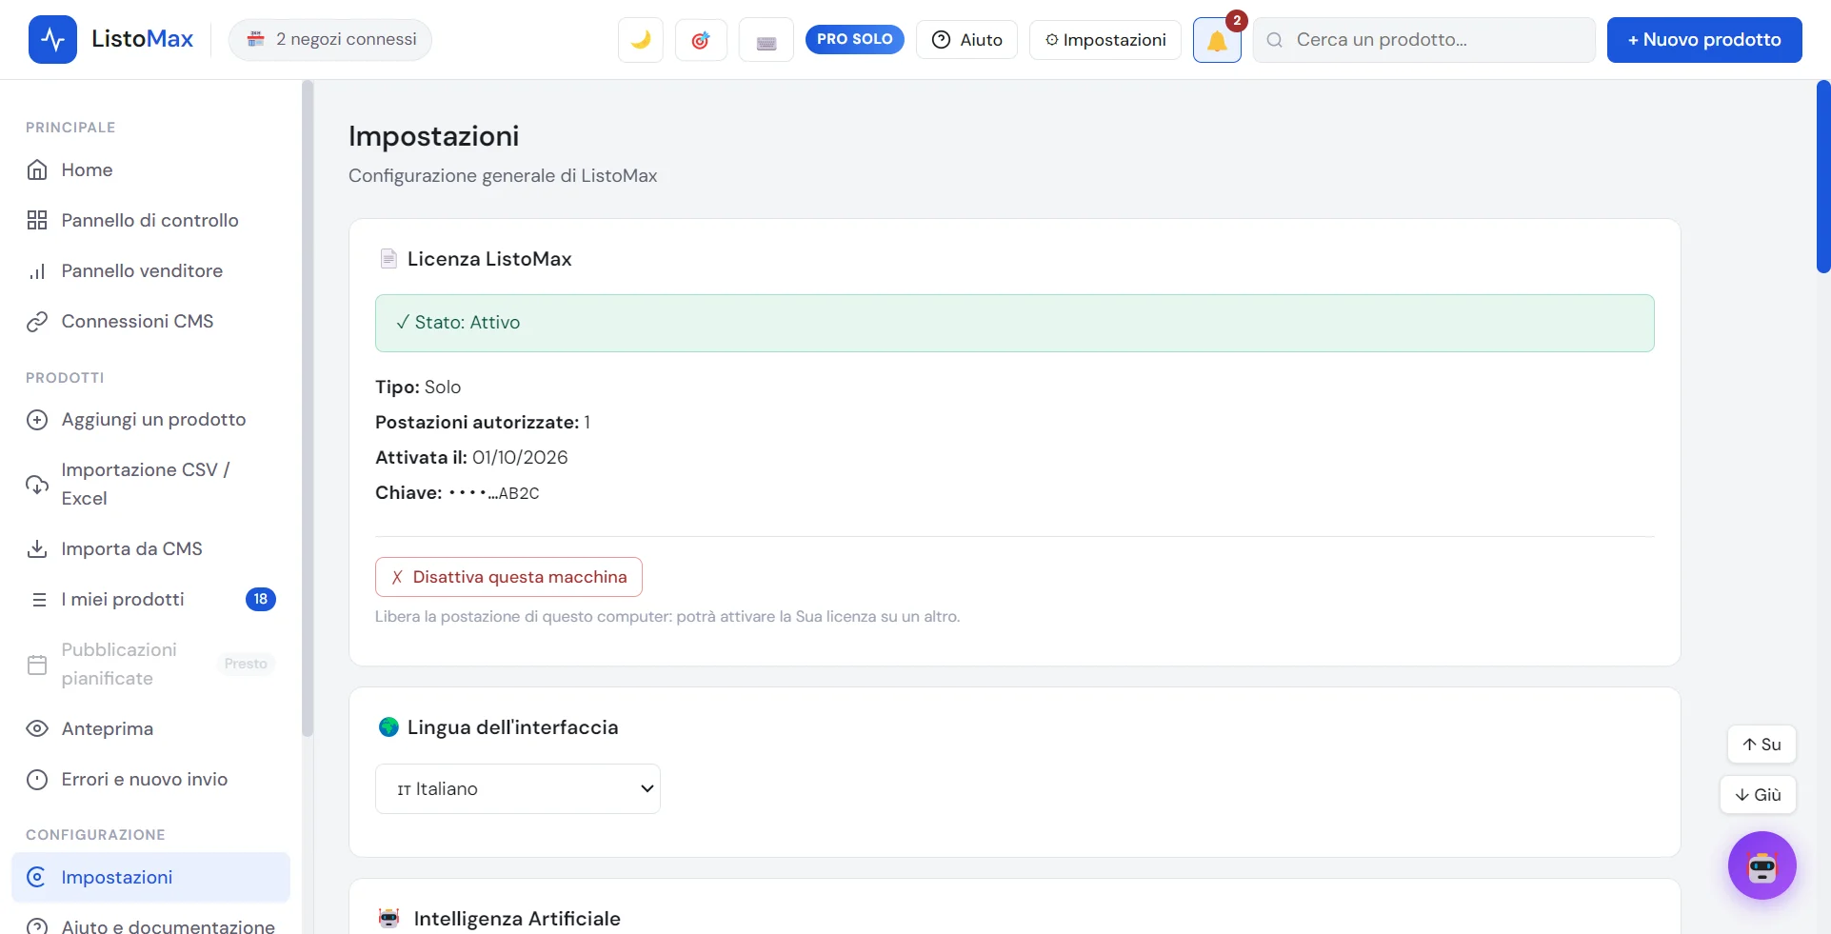Click the sidebar vertical scrollbar

pos(308,409)
